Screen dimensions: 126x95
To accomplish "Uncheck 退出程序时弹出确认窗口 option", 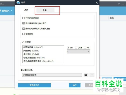I will coord(23,23).
